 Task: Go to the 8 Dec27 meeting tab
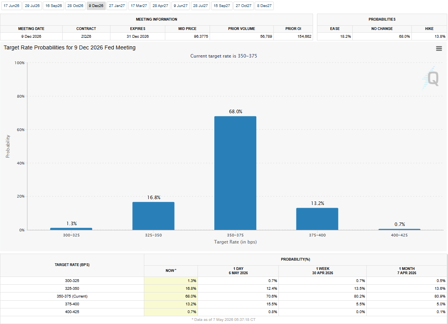pos(264,6)
